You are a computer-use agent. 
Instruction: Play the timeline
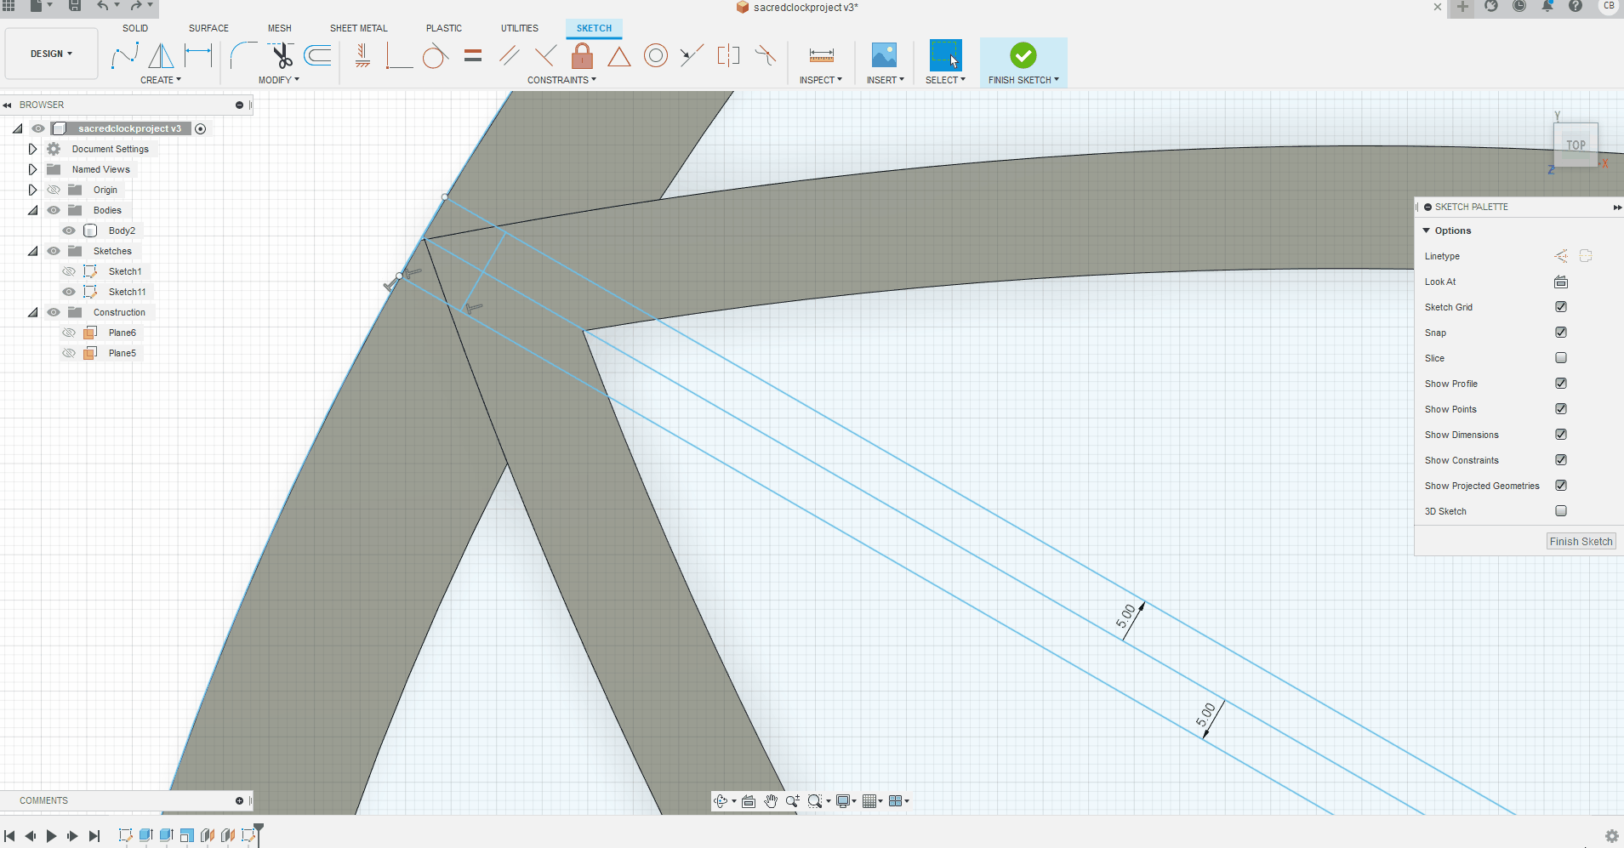click(51, 836)
